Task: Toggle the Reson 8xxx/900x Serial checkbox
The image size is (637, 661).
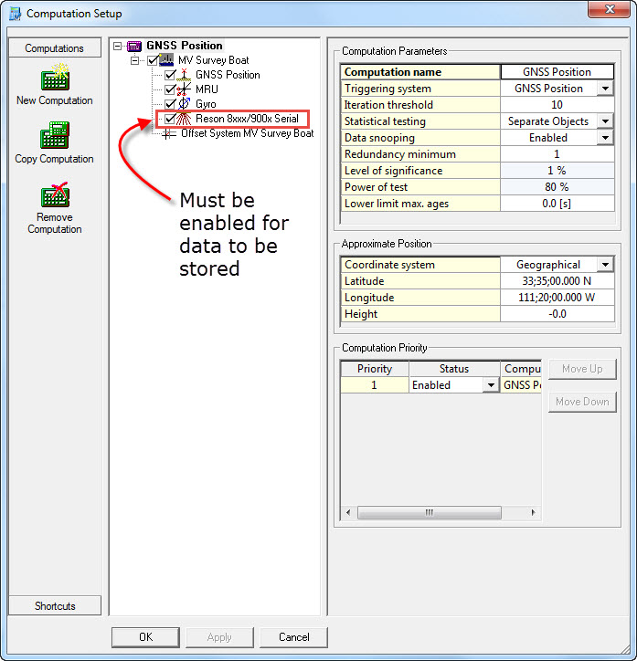Action: (170, 119)
